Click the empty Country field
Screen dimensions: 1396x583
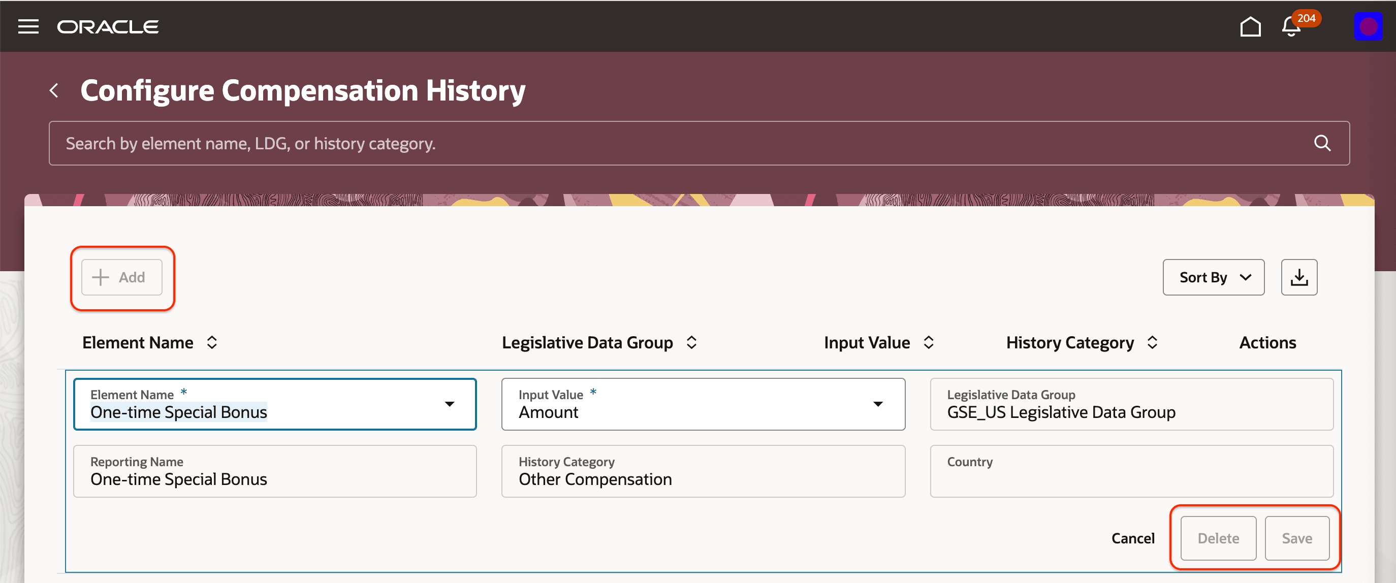(1131, 471)
